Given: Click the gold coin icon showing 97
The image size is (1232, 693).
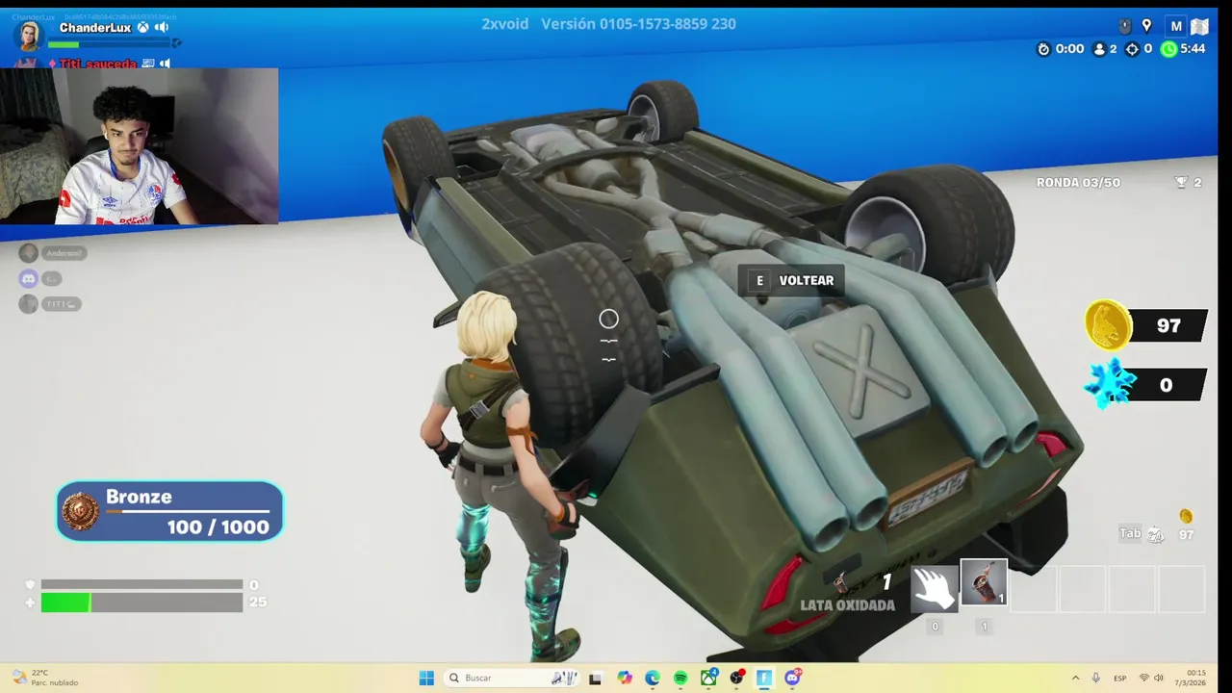Looking at the screenshot, I should pos(1108,324).
